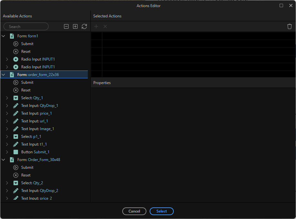Collapse all actions with the minus square icon
The height and width of the screenshot is (219, 296).
click(x=66, y=26)
